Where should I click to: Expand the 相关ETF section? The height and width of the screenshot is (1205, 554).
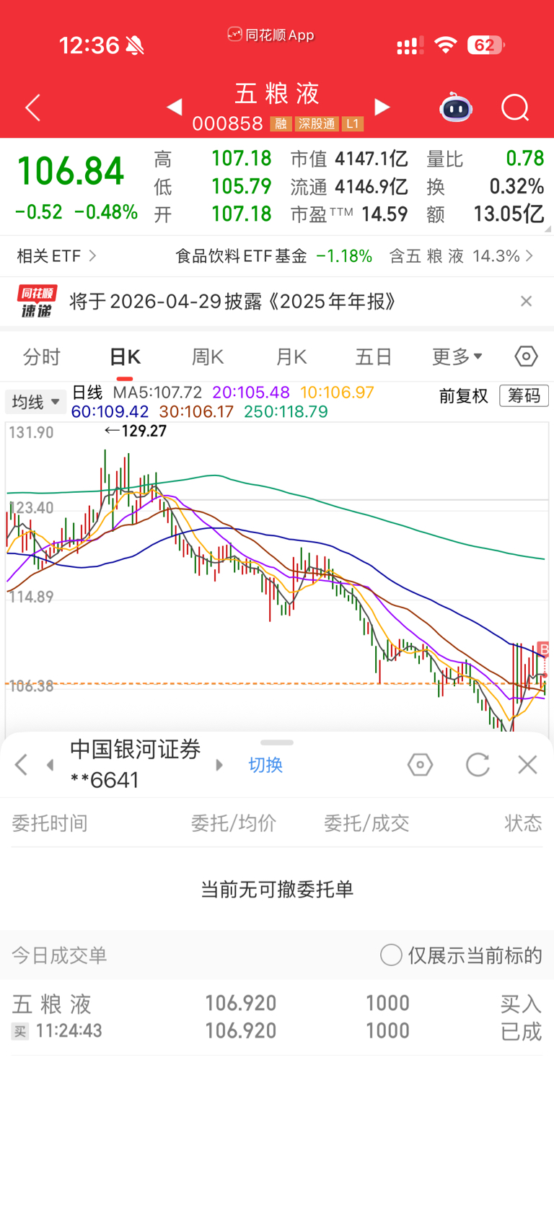[56, 256]
